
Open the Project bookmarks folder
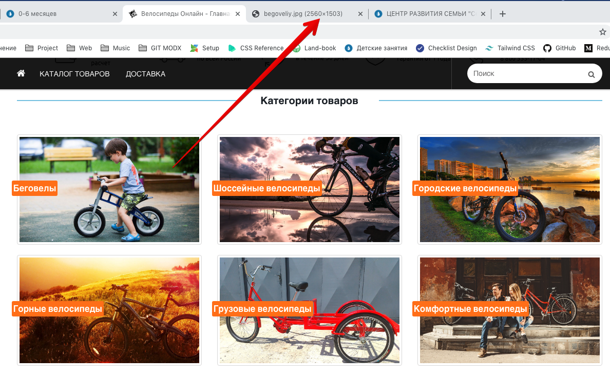click(42, 48)
